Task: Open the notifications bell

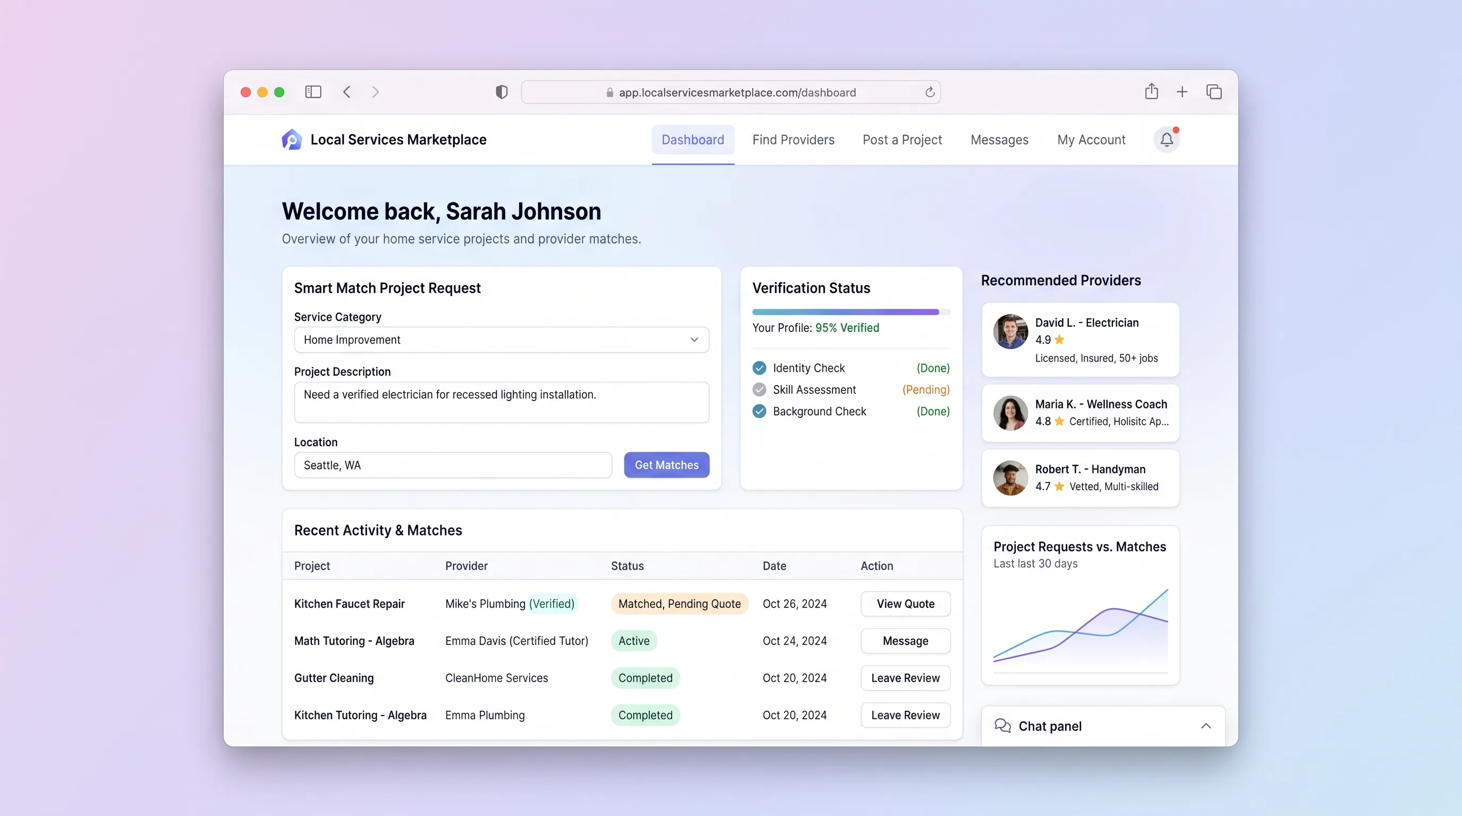Action: pos(1166,140)
